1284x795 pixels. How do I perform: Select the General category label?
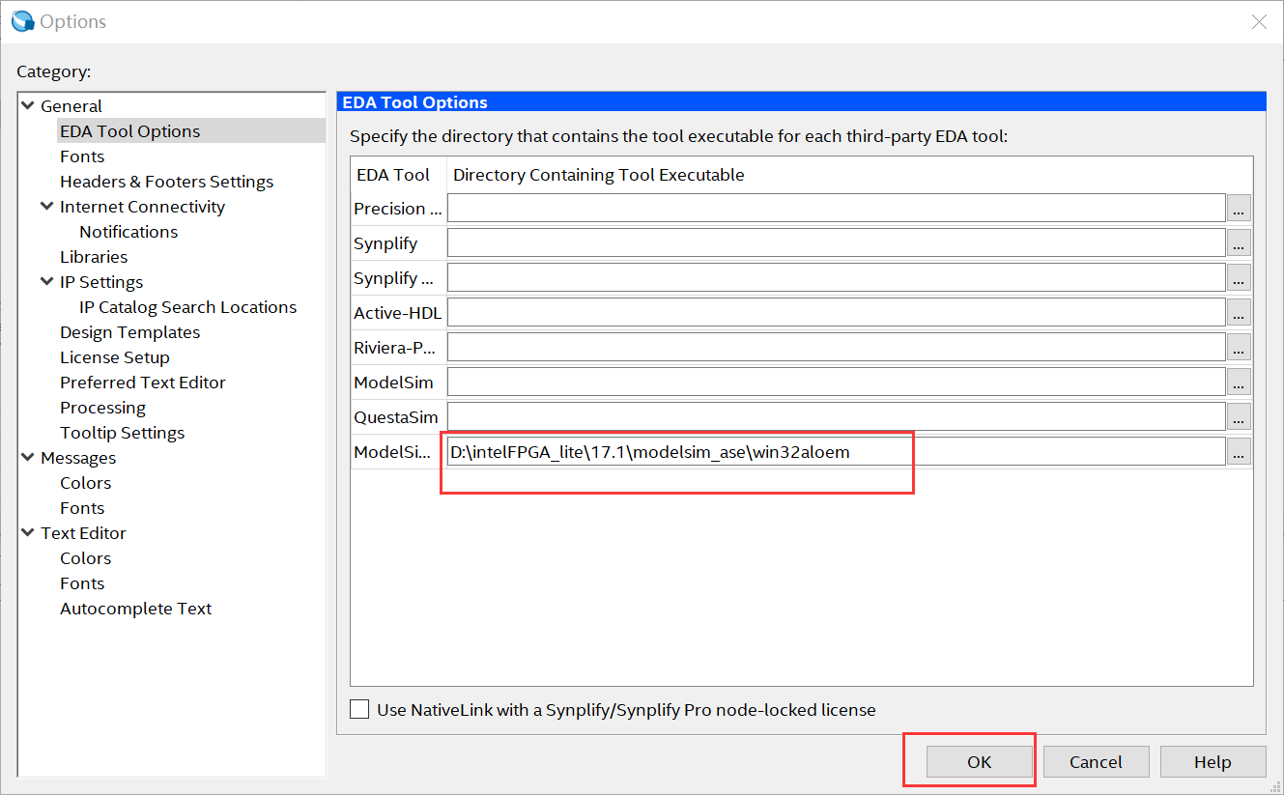71,106
